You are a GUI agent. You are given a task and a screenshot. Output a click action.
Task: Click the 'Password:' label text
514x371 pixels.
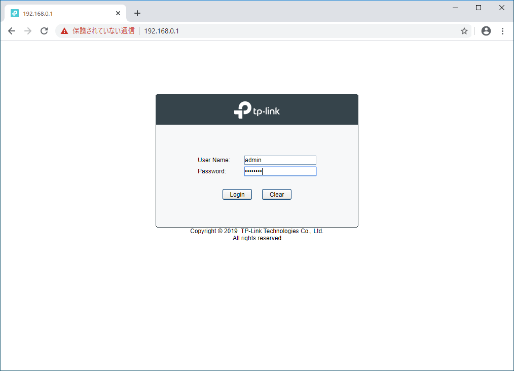[x=212, y=171]
